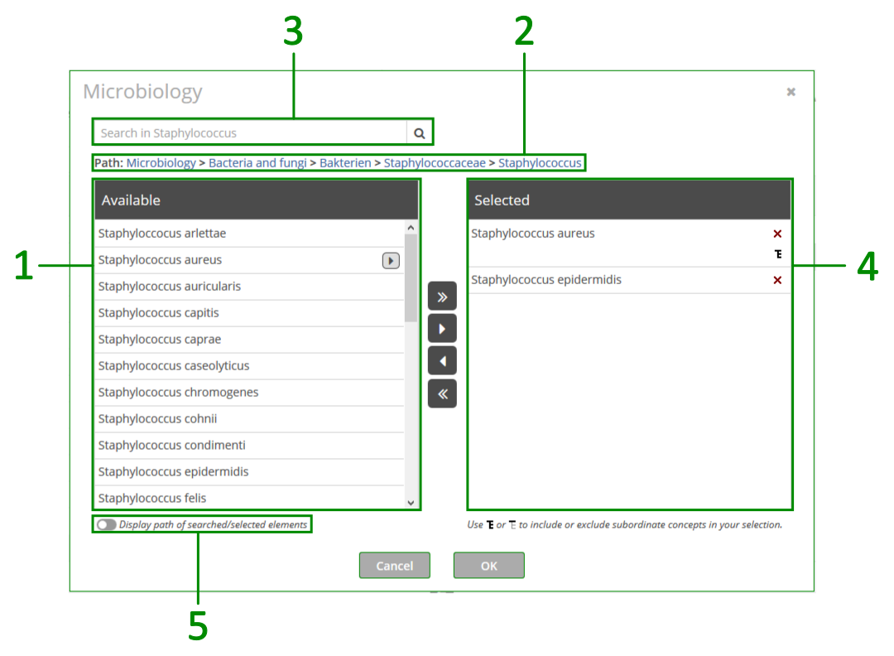Go to Bakterien in the path
The image size is (894, 656).
pyautogui.click(x=345, y=163)
